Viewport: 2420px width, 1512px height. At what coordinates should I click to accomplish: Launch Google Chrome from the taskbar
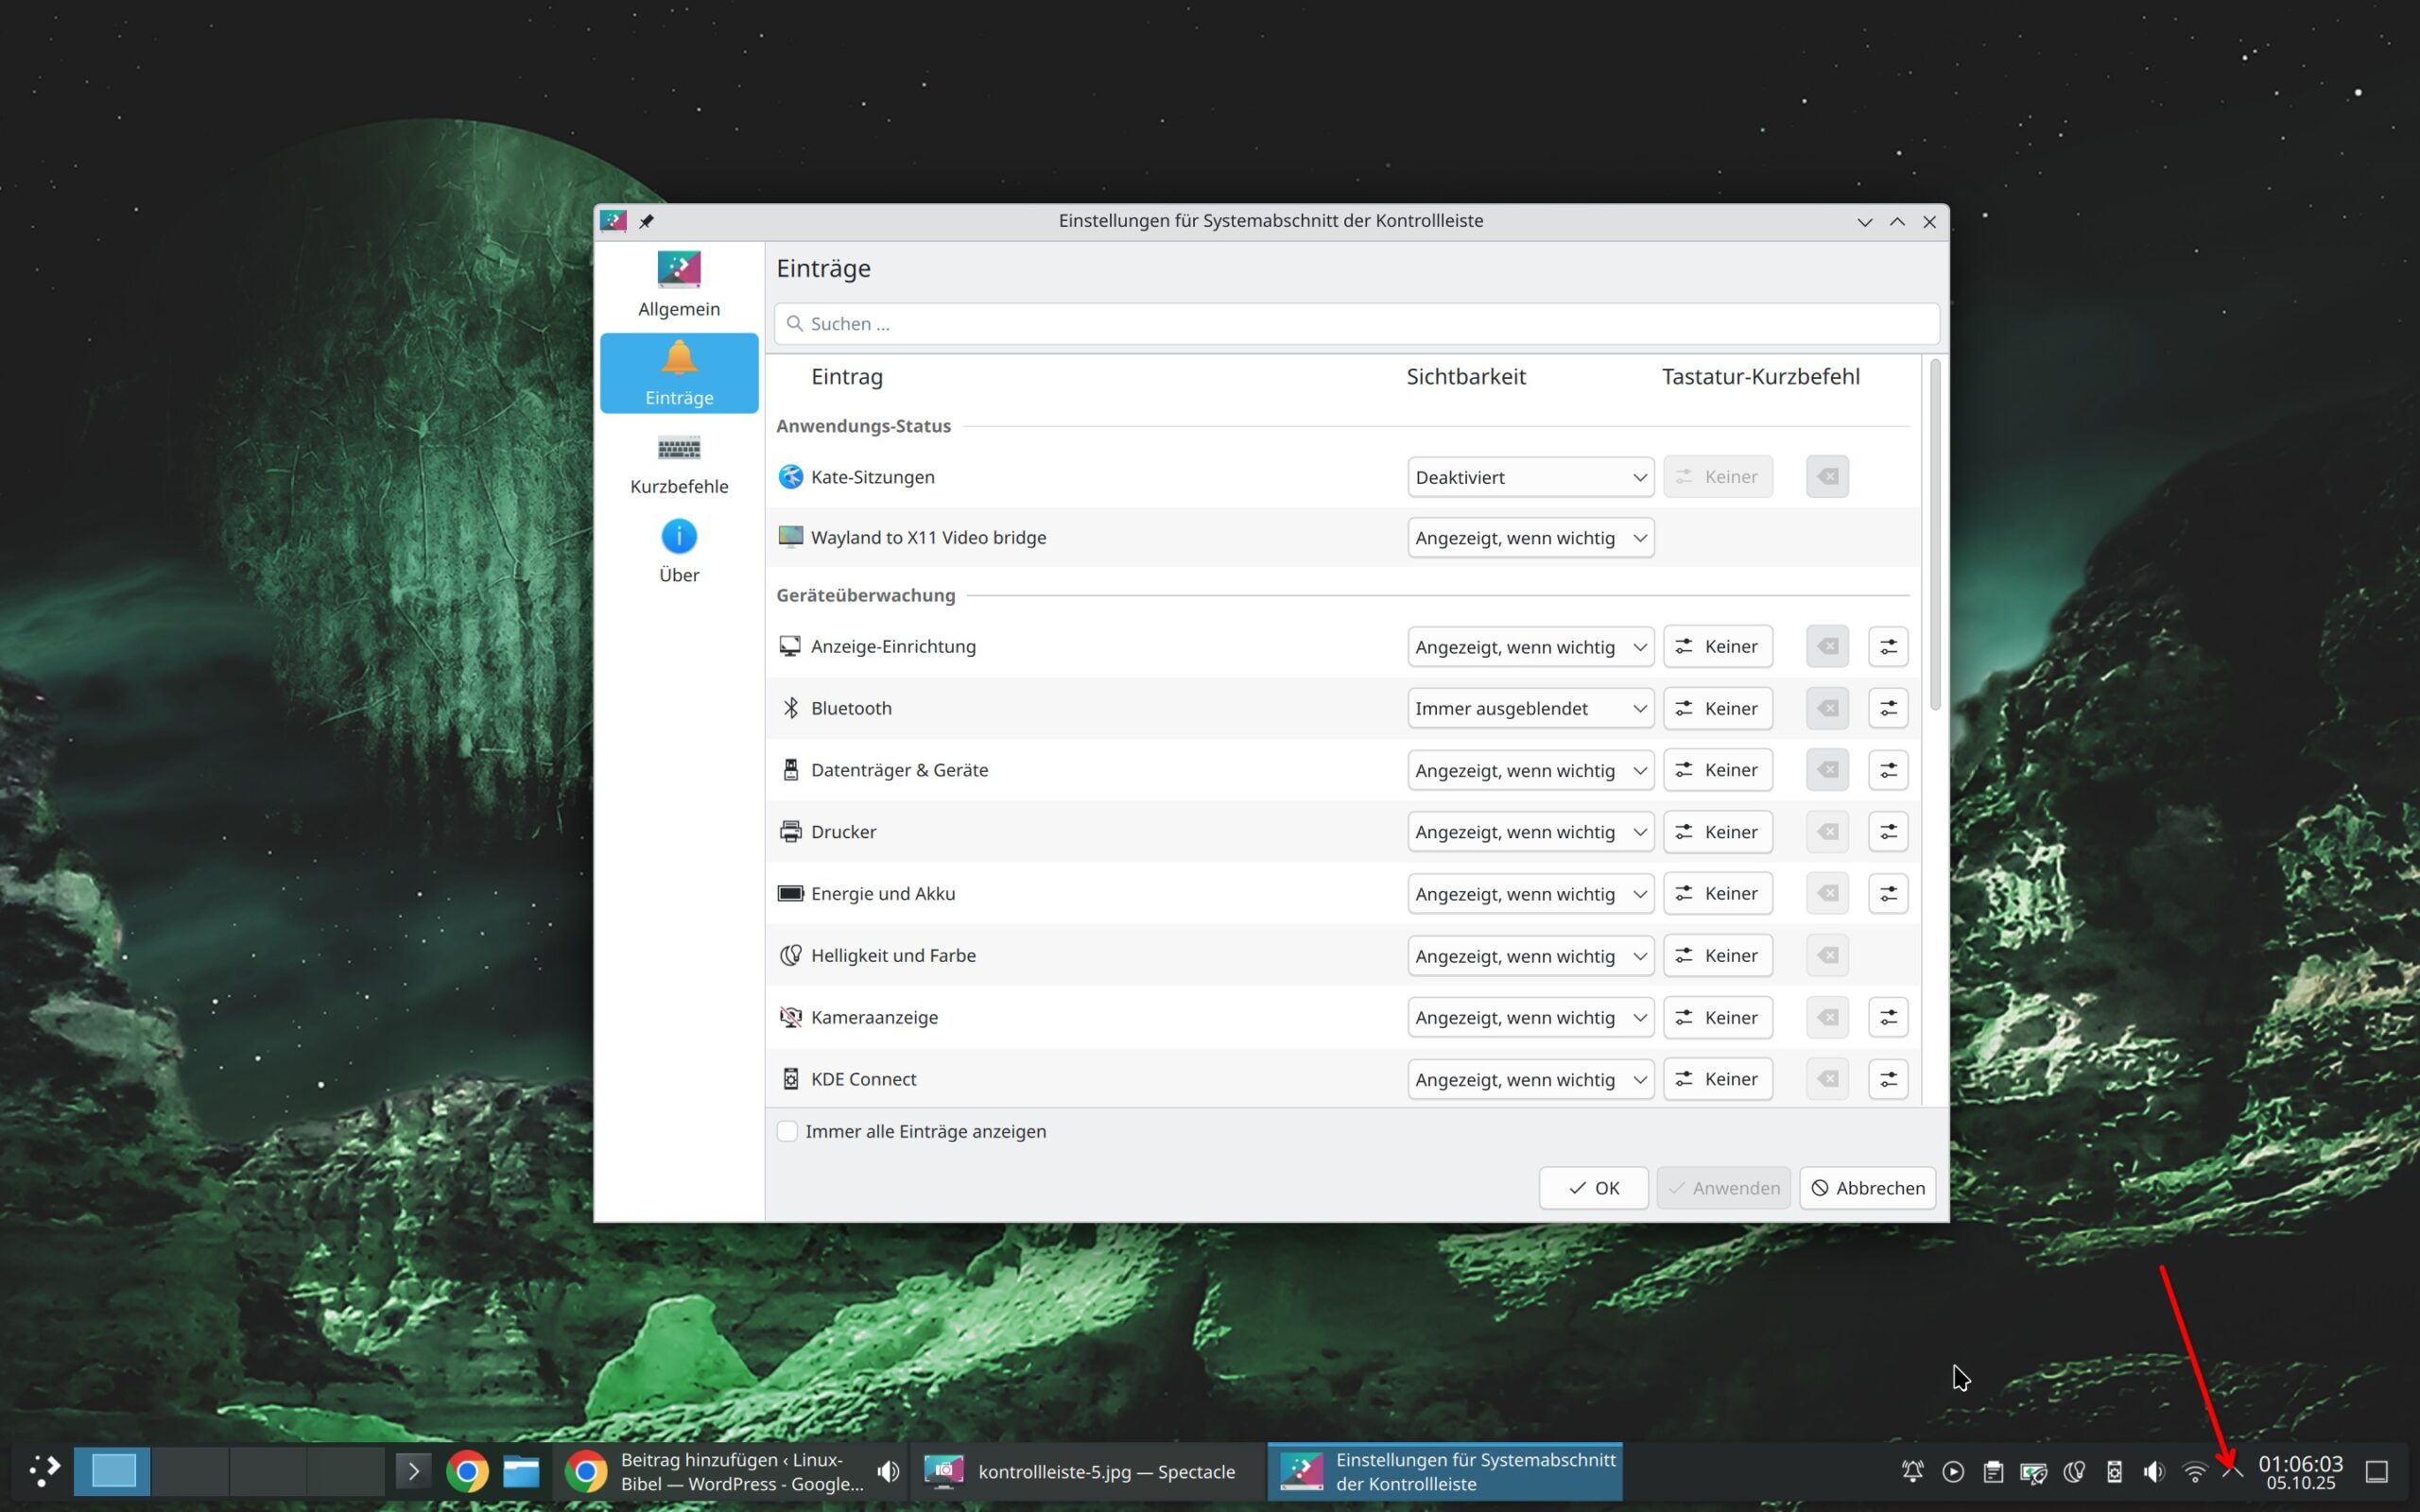pos(467,1471)
